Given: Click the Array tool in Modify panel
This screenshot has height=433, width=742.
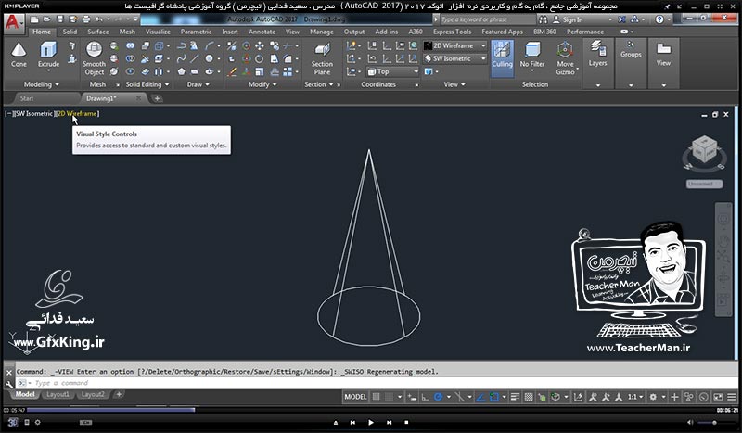Looking at the screenshot, I should [288, 71].
